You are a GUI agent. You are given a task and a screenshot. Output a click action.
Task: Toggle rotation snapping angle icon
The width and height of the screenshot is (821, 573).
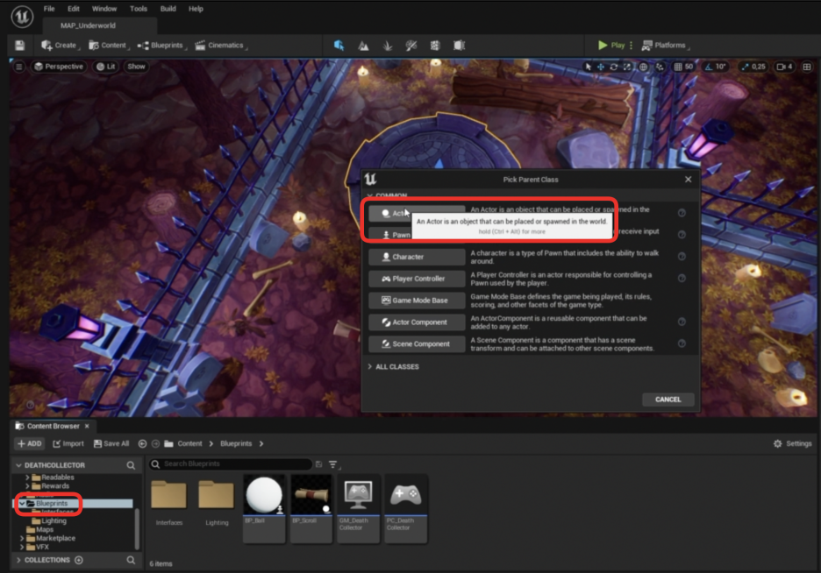(709, 67)
